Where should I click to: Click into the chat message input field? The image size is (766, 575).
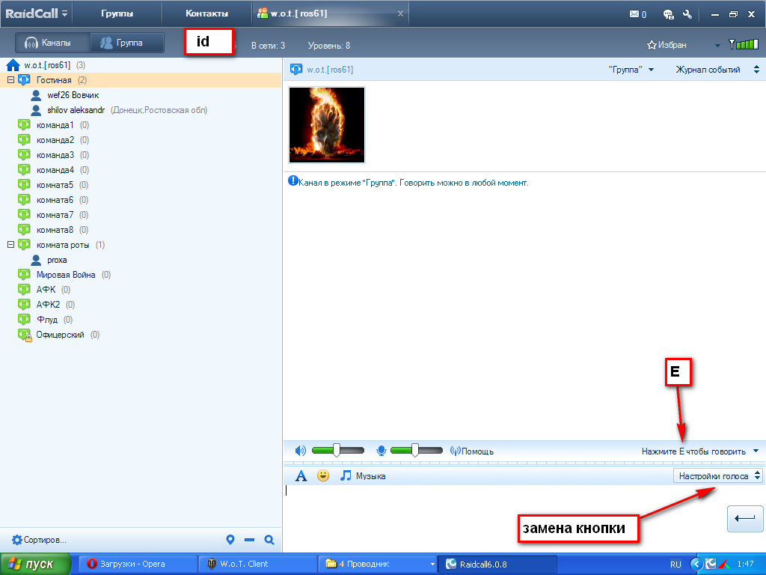(503, 518)
